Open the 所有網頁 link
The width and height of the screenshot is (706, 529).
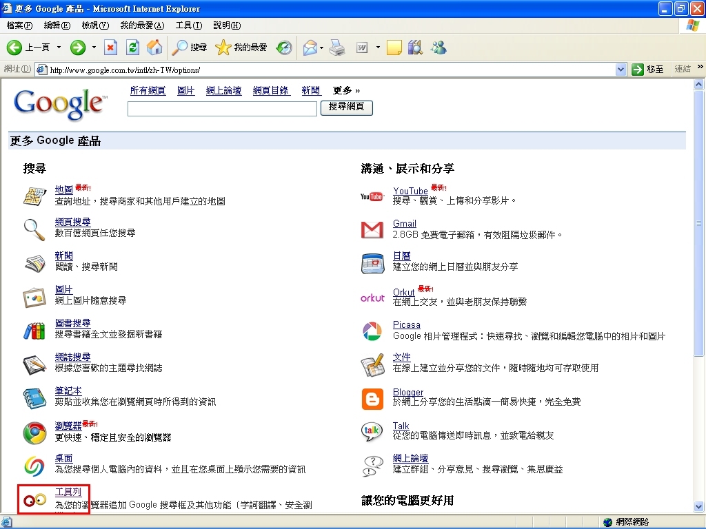[x=148, y=90]
